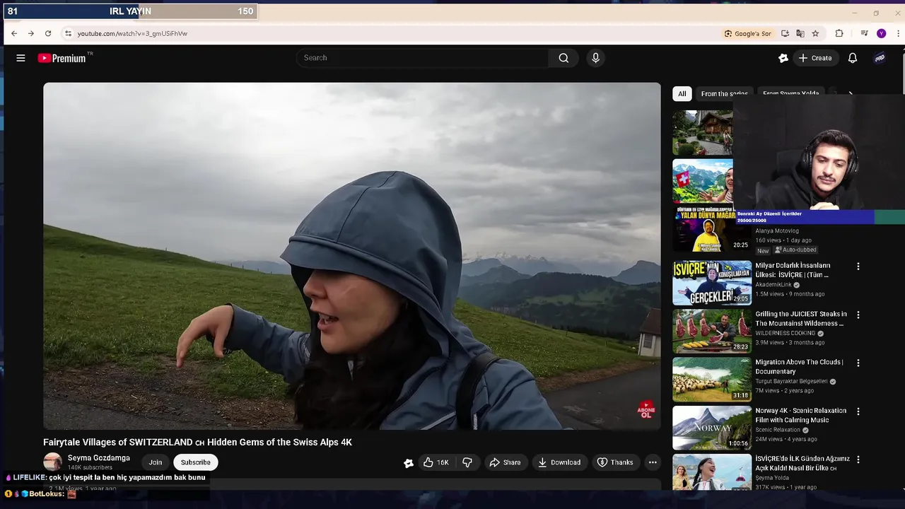Click ABONE OL subscribe watermark on video
This screenshot has height=509, width=905.
[x=646, y=410]
